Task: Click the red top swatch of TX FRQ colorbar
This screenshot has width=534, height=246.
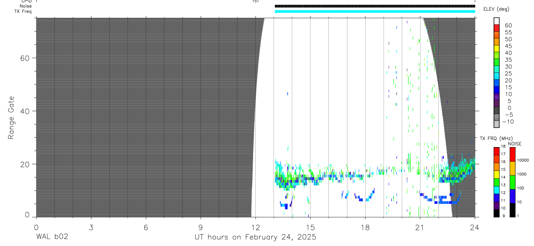Action: click(x=497, y=151)
